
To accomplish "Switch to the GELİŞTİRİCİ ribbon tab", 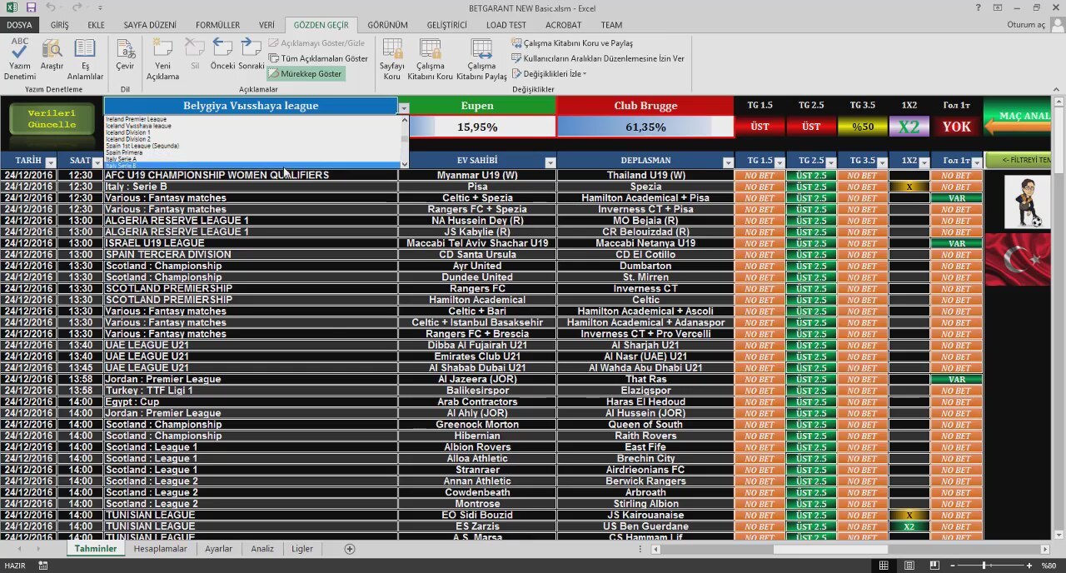I will 446,25.
